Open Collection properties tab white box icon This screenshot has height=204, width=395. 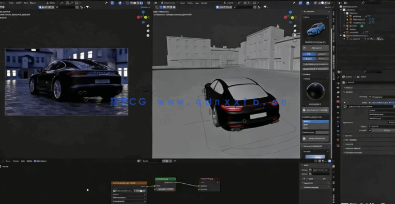pos(338,107)
